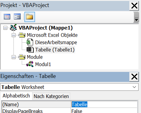The width and height of the screenshot is (141, 113).
Task: Toggle the folder view button
Action: pos(30,17)
